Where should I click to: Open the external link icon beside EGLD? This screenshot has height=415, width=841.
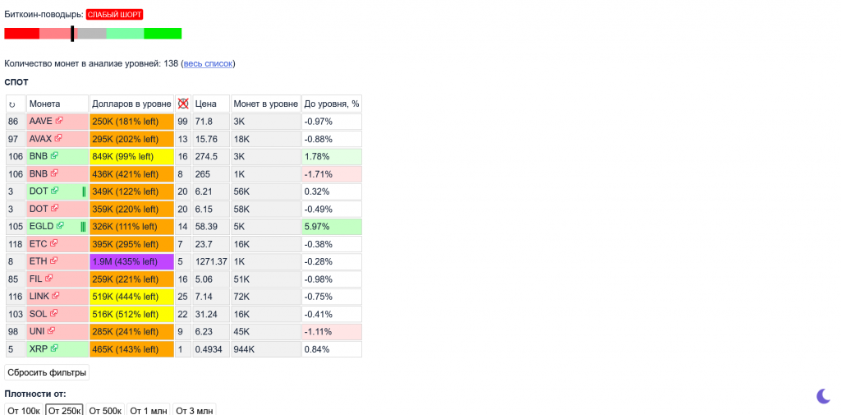click(60, 226)
